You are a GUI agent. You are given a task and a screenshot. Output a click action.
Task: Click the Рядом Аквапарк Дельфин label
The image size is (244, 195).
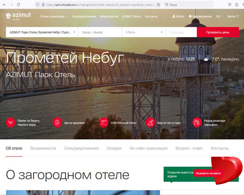tap(215, 123)
